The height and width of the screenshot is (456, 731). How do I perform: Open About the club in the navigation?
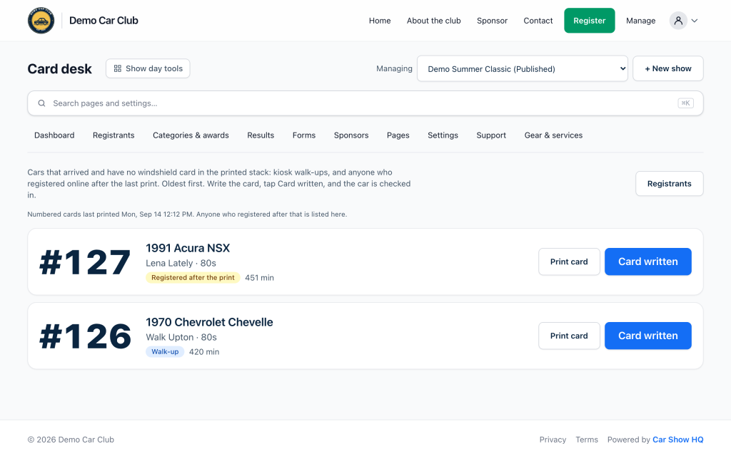[x=433, y=21]
